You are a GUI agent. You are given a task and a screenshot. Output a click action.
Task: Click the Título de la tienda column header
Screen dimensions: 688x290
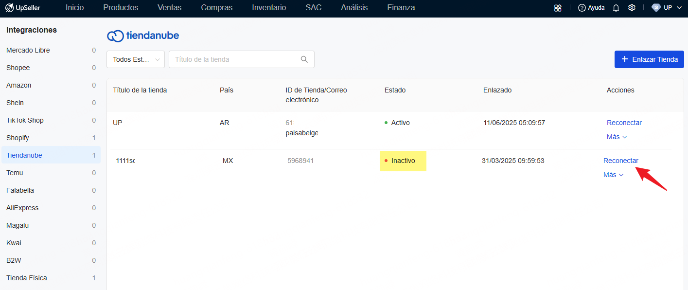pyautogui.click(x=140, y=90)
